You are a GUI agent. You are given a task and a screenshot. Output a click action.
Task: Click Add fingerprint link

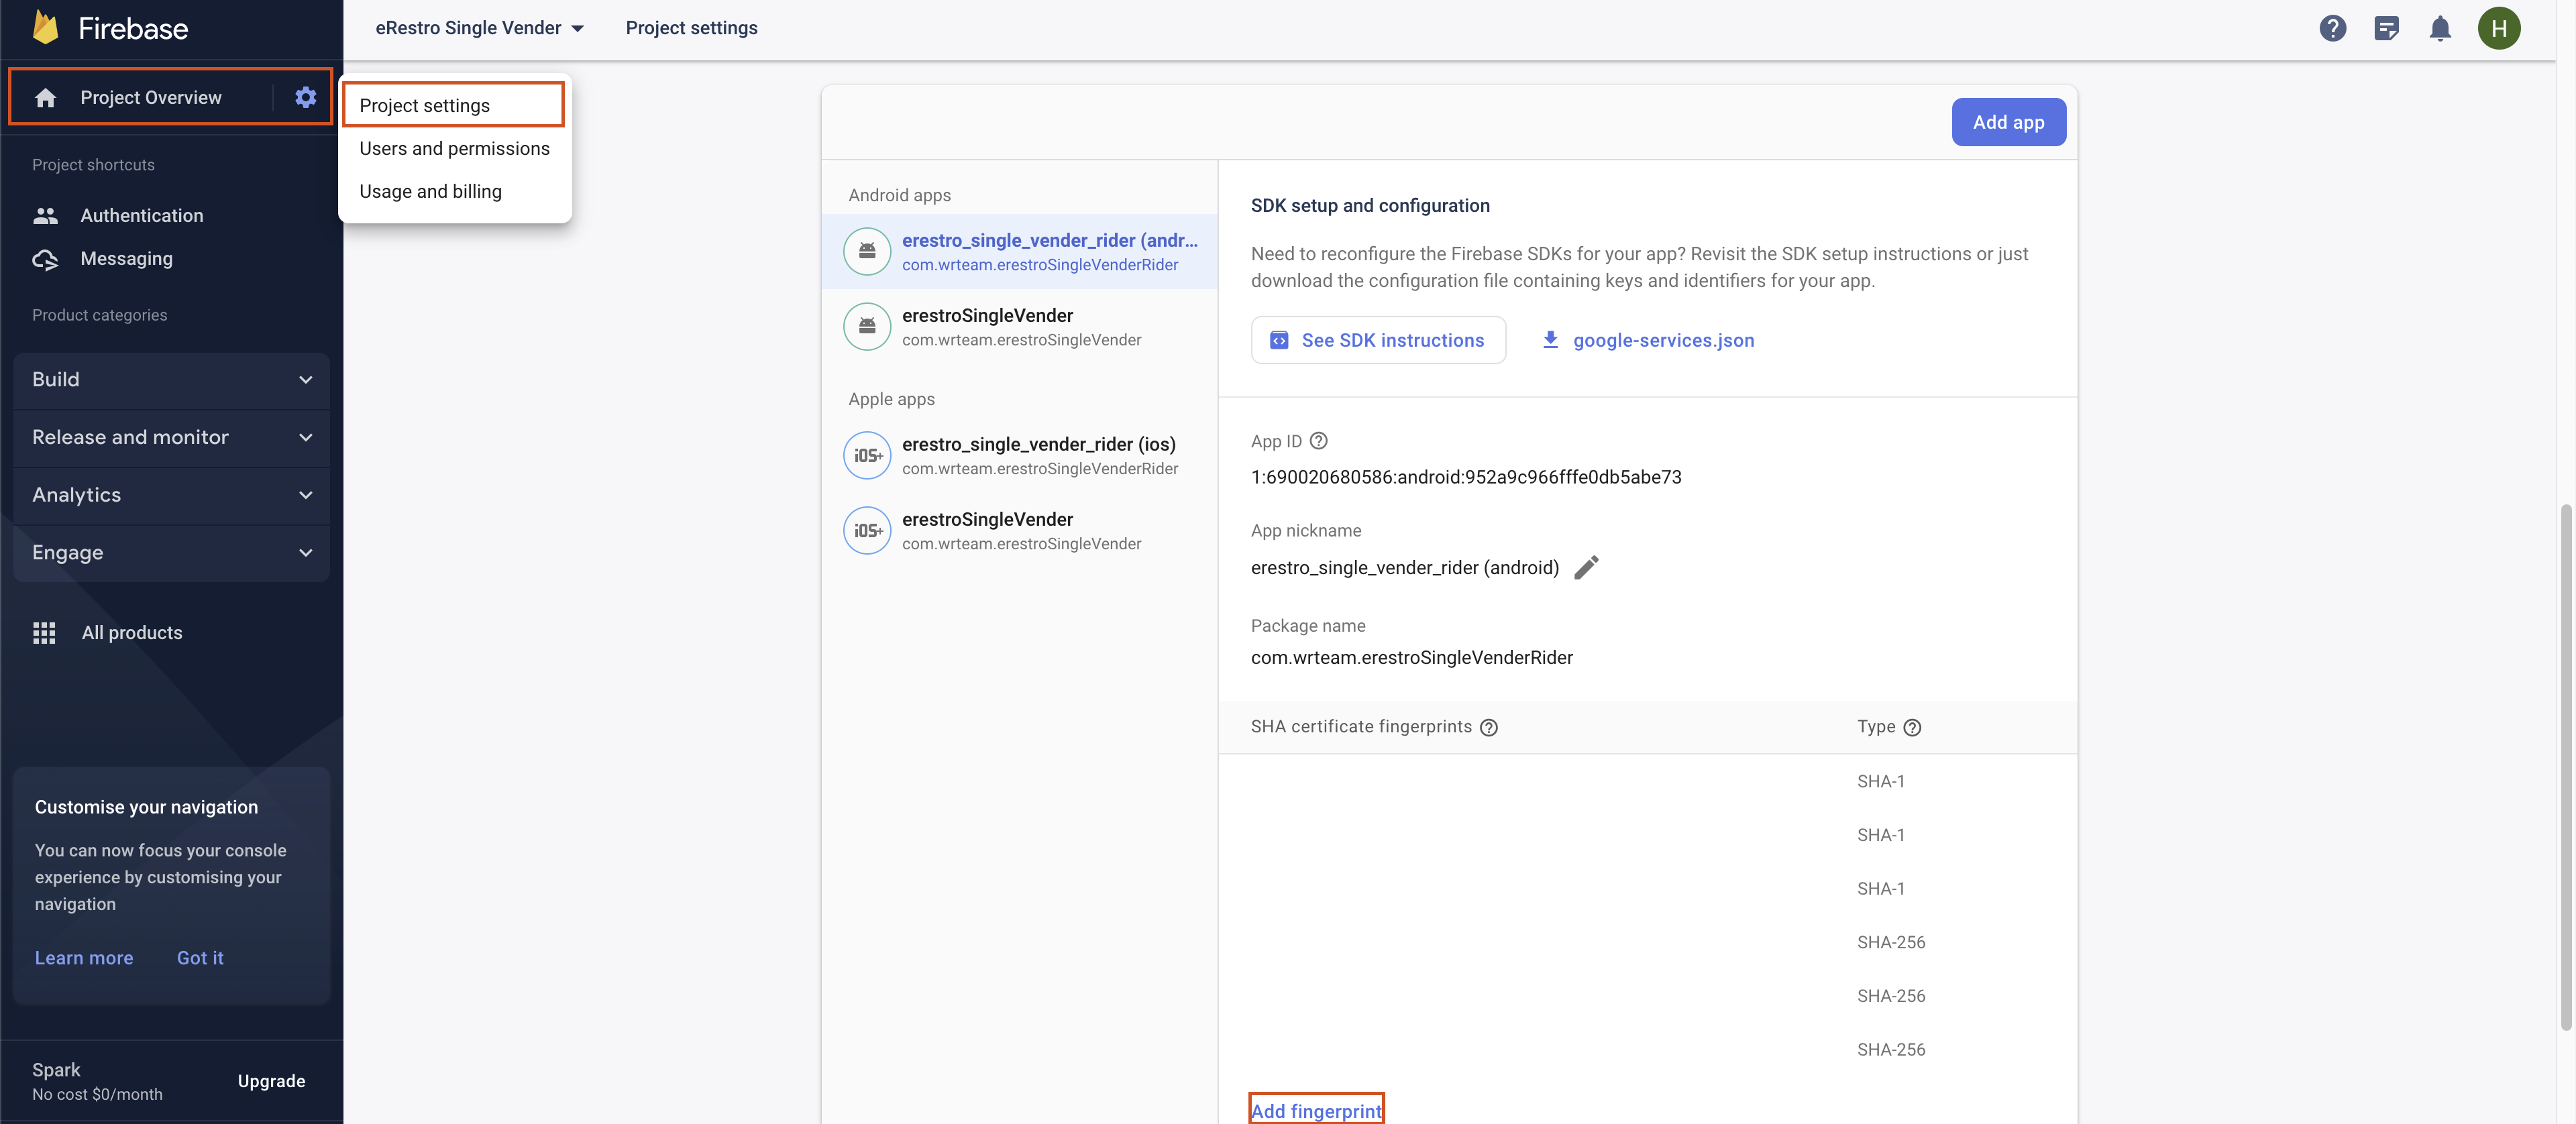click(1316, 1110)
